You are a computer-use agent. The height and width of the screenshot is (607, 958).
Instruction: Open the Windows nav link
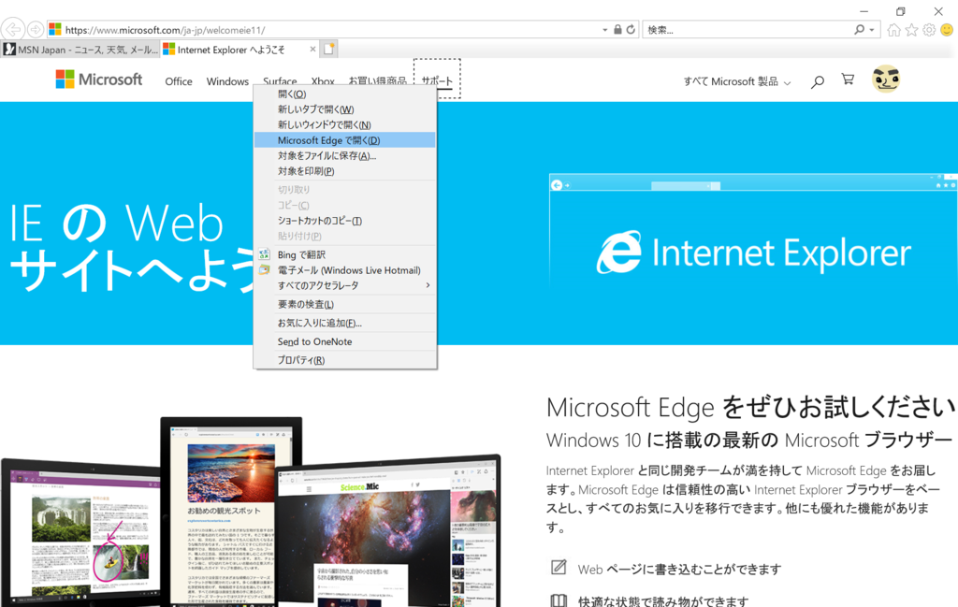click(227, 81)
